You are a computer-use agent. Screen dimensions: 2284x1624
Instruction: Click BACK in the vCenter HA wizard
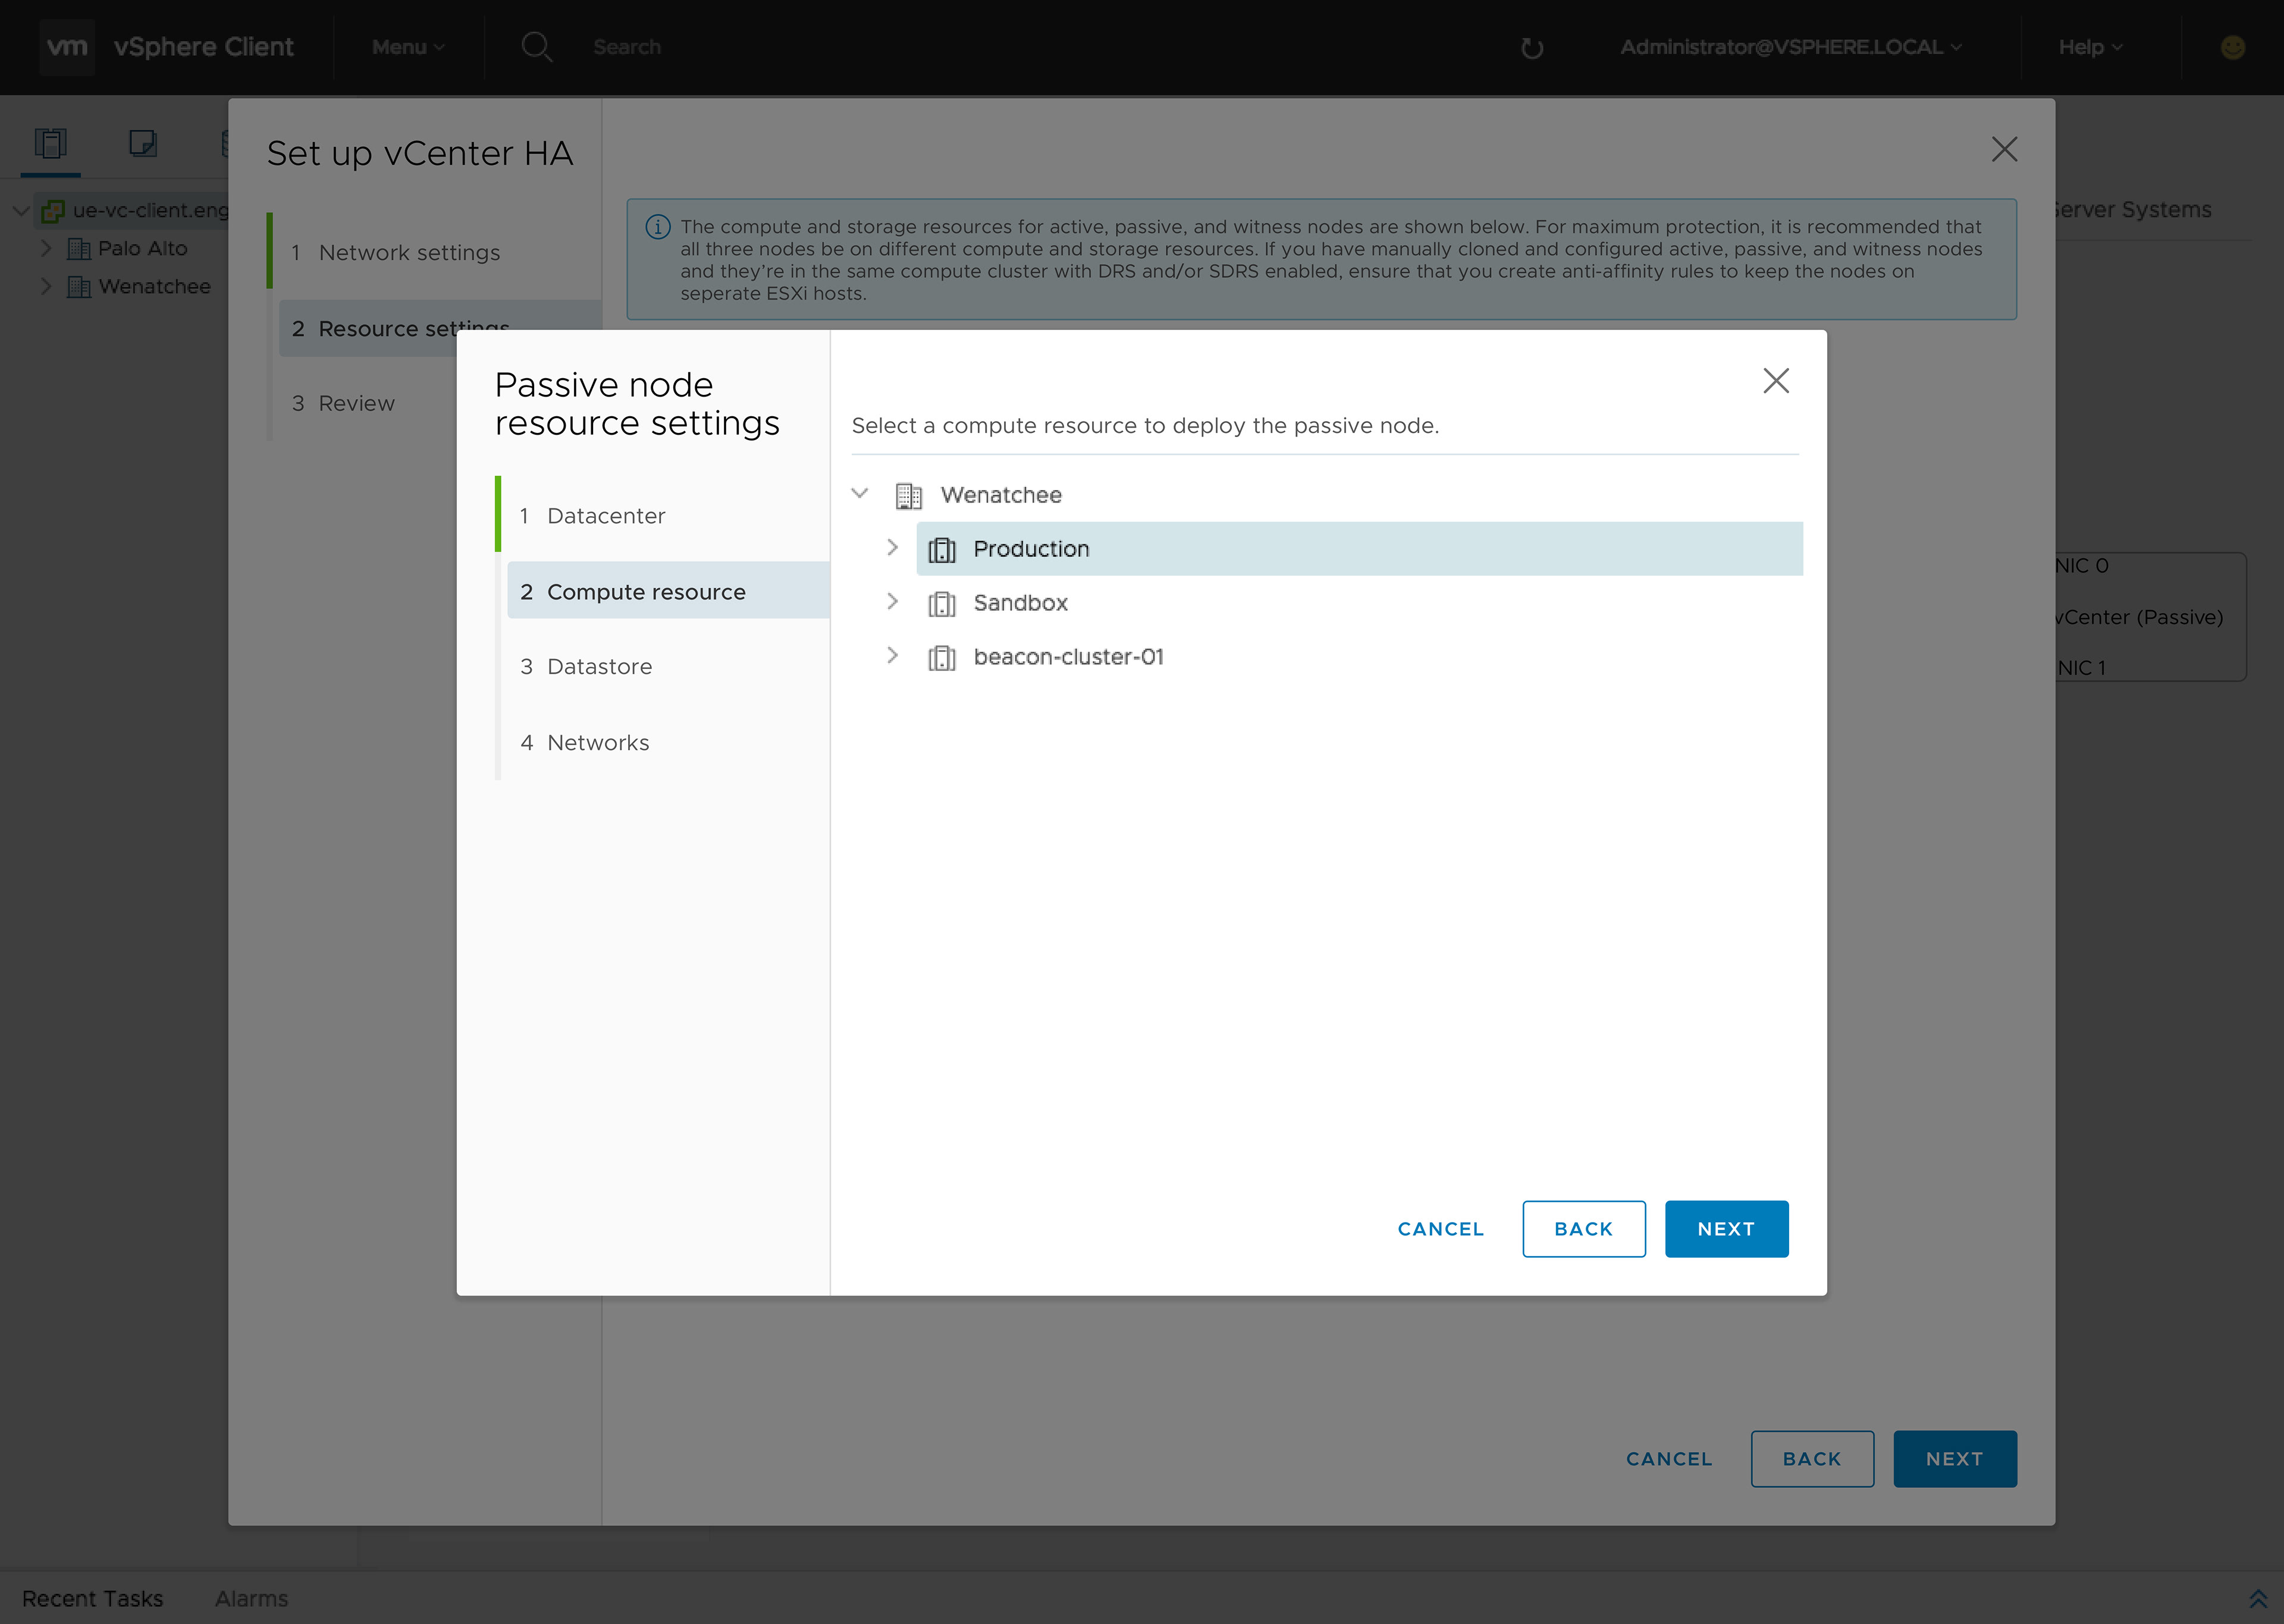[x=1812, y=1459]
